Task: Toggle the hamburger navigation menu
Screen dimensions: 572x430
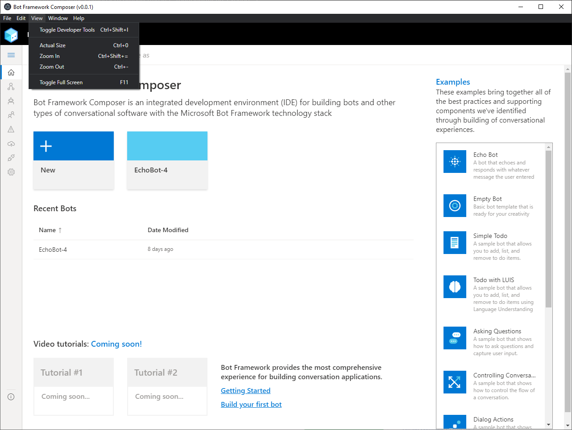Action: point(11,55)
